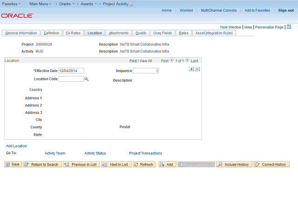This screenshot has height=223, width=298.
Task: Click the Sequence input field
Action: [x=146, y=71]
